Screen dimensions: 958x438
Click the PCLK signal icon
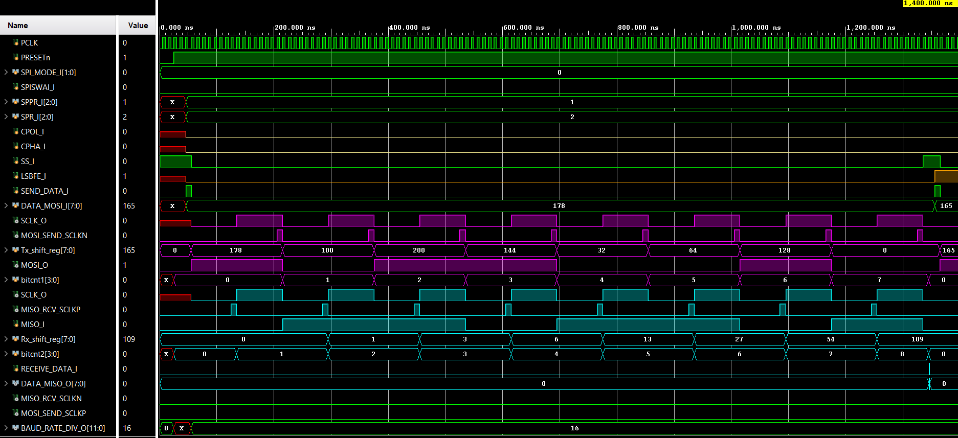coord(16,43)
